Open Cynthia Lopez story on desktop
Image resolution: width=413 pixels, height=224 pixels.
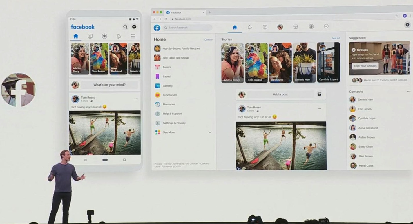coord(328,62)
